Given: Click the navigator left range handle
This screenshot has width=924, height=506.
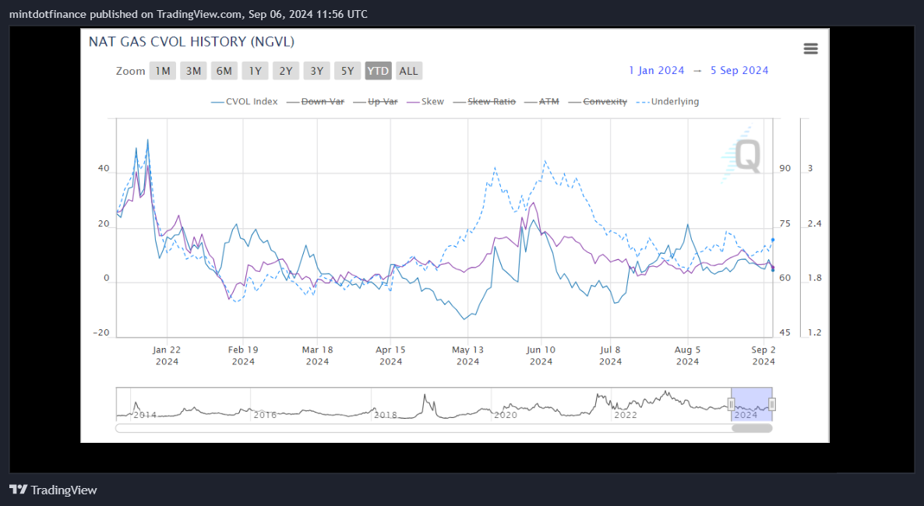Looking at the screenshot, I should tap(732, 404).
